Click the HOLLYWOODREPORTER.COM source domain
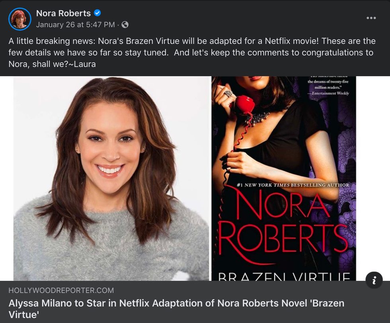 pos(61,290)
